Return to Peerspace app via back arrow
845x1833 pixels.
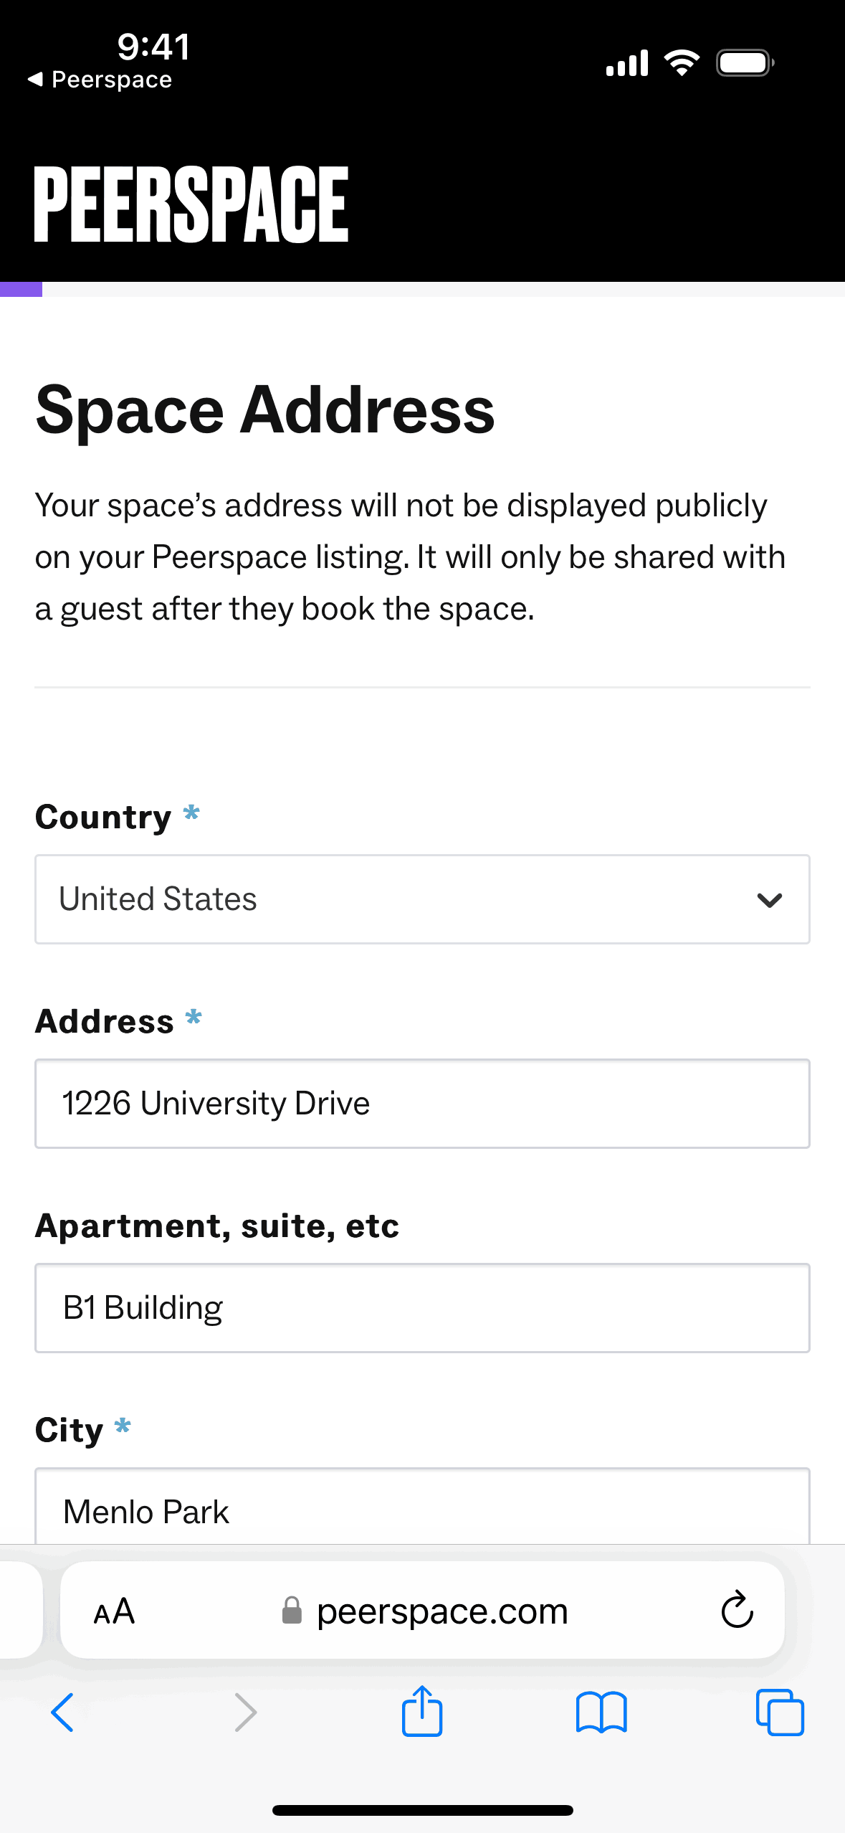click(x=36, y=79)
